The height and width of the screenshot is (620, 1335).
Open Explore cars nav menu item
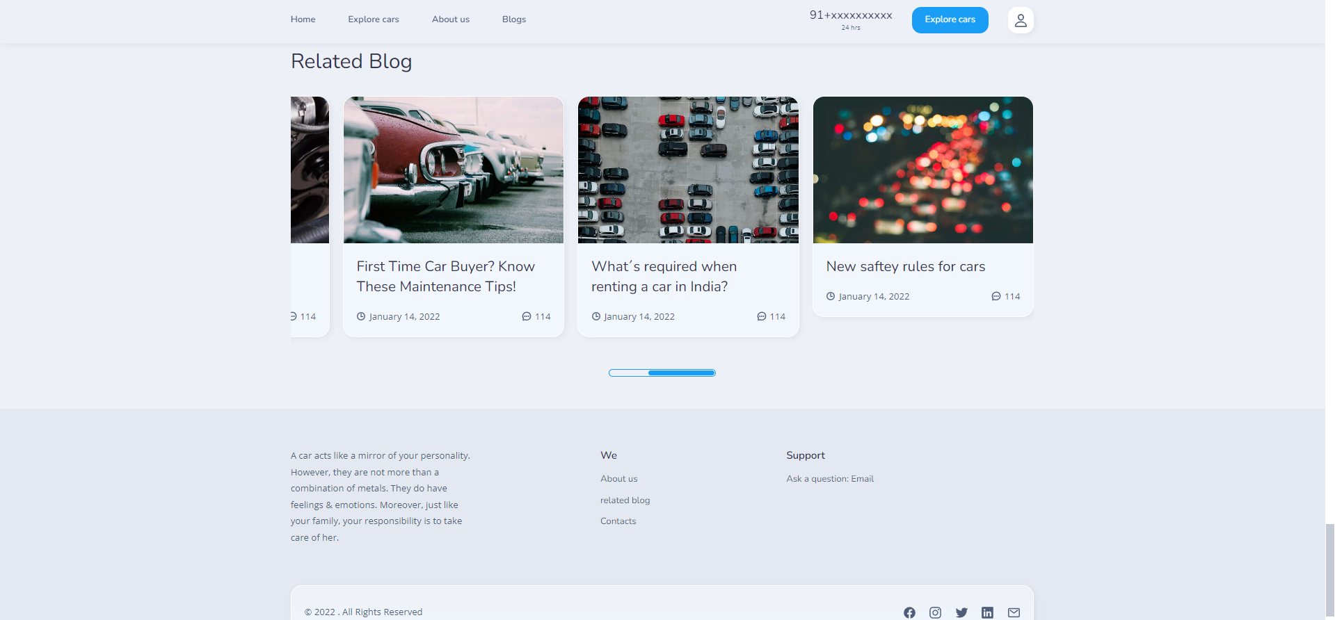pyautogui.click(x=374, y=19)
